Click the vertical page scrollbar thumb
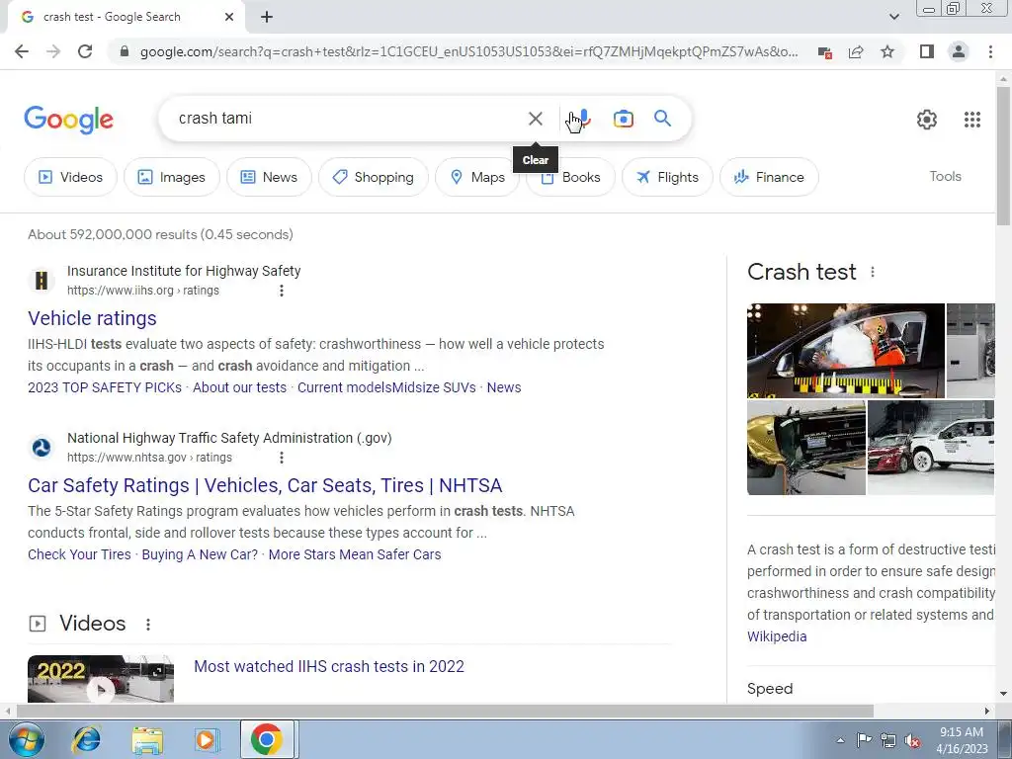This screenshot has width=1012, height=759. pyautogui.click(x=1003, y=155)
